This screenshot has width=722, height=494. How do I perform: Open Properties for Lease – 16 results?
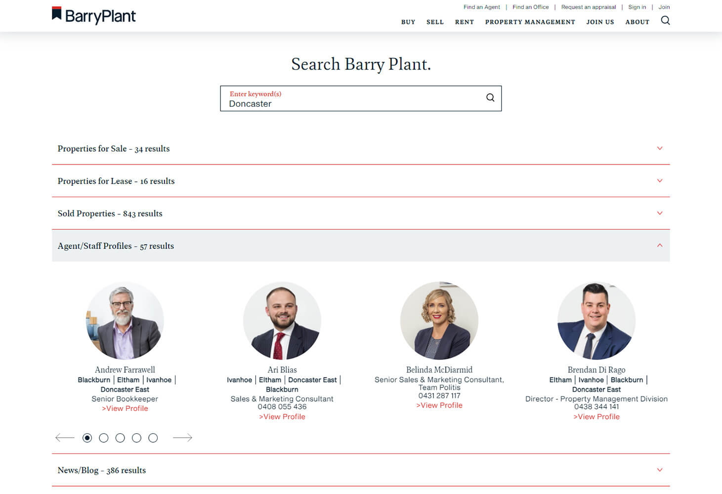(x=361, y=181)
